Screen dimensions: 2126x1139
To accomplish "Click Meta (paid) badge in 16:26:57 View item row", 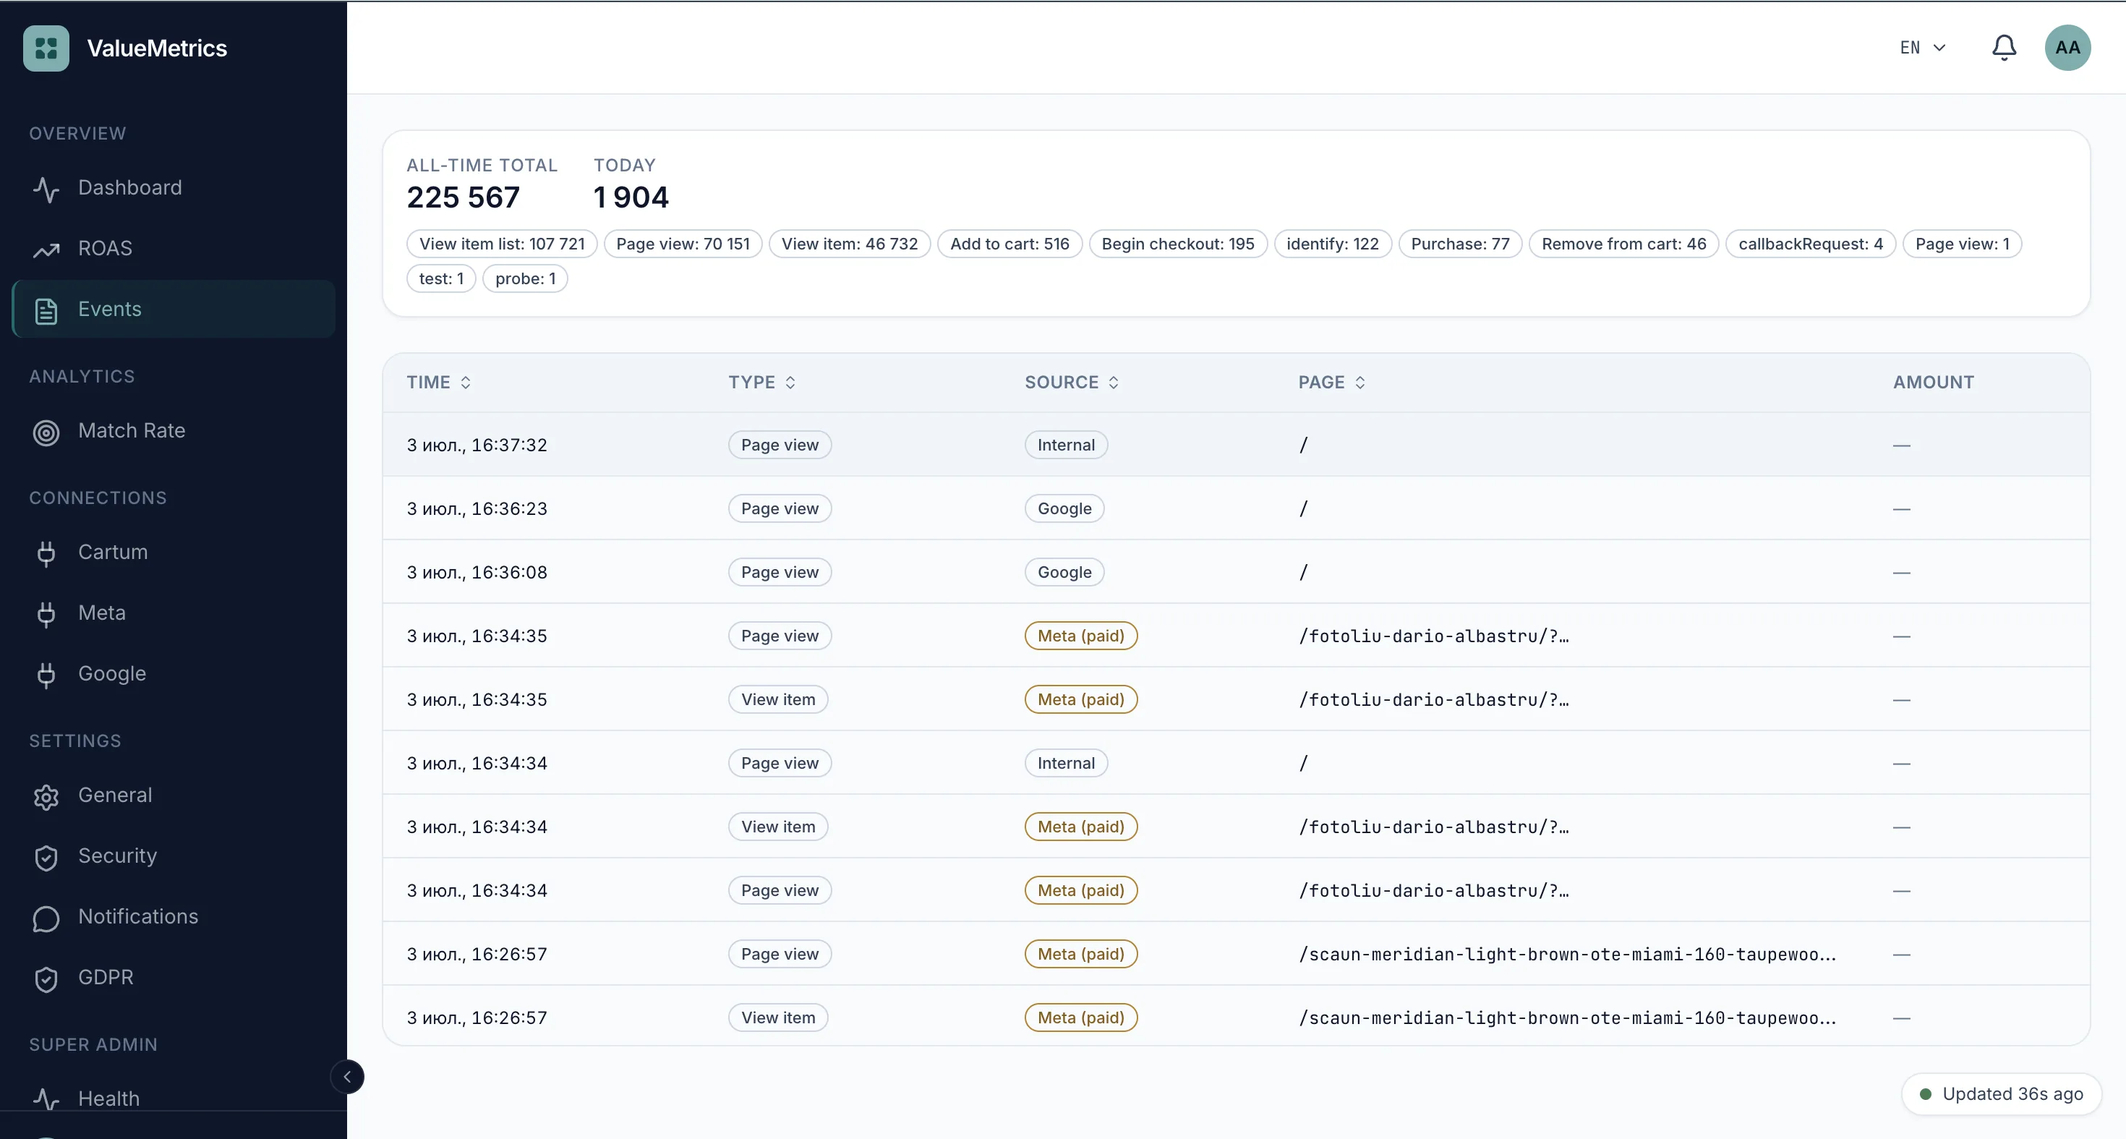I will tap(1080, 1018).
